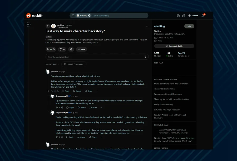237x161 pixels.
Task: Toggle the left sidebar hamburger menu
Action: [28, 24]
